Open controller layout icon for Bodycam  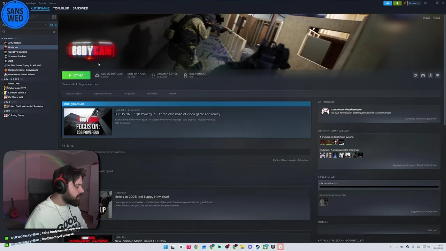[x=423, y=75]
